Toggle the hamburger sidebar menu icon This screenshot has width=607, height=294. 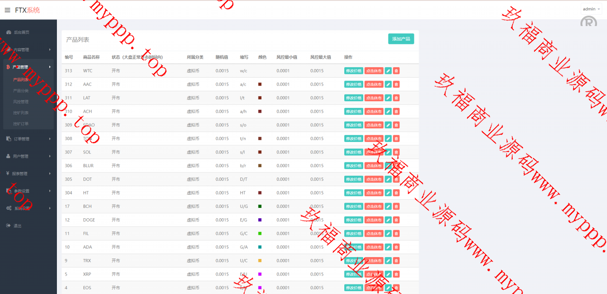click(7, 10)
